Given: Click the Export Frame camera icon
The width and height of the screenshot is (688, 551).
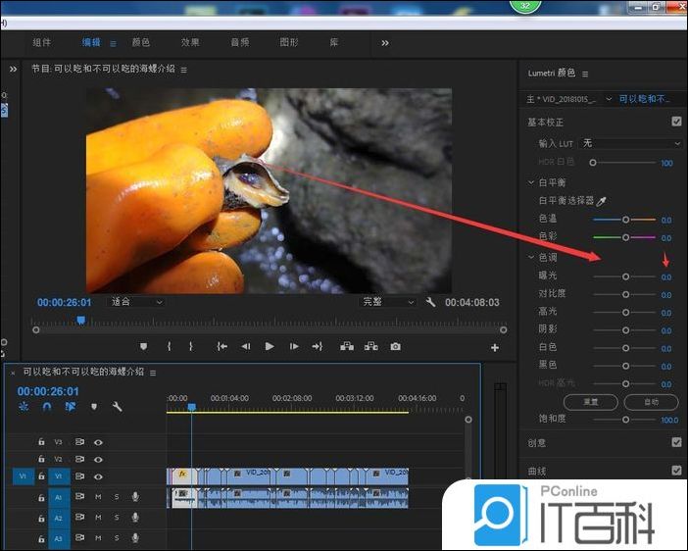Looking at the screenshot, I should coord(395,346).
